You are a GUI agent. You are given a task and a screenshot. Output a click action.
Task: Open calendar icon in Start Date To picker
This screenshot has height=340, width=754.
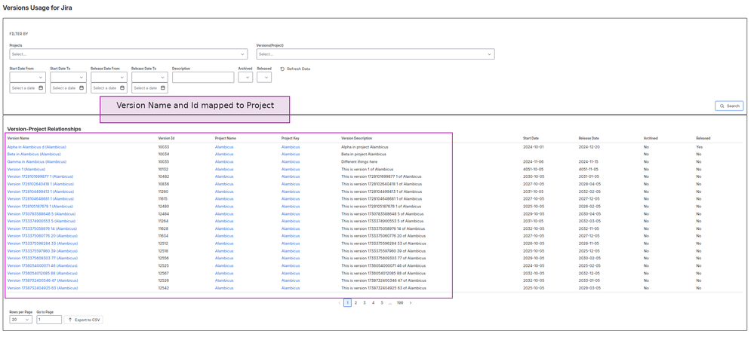(82, 88)
